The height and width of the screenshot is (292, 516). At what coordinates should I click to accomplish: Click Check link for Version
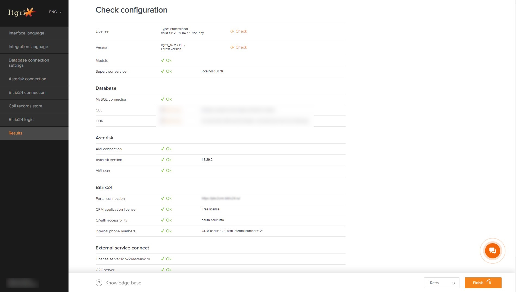click(x=241, y=47)
